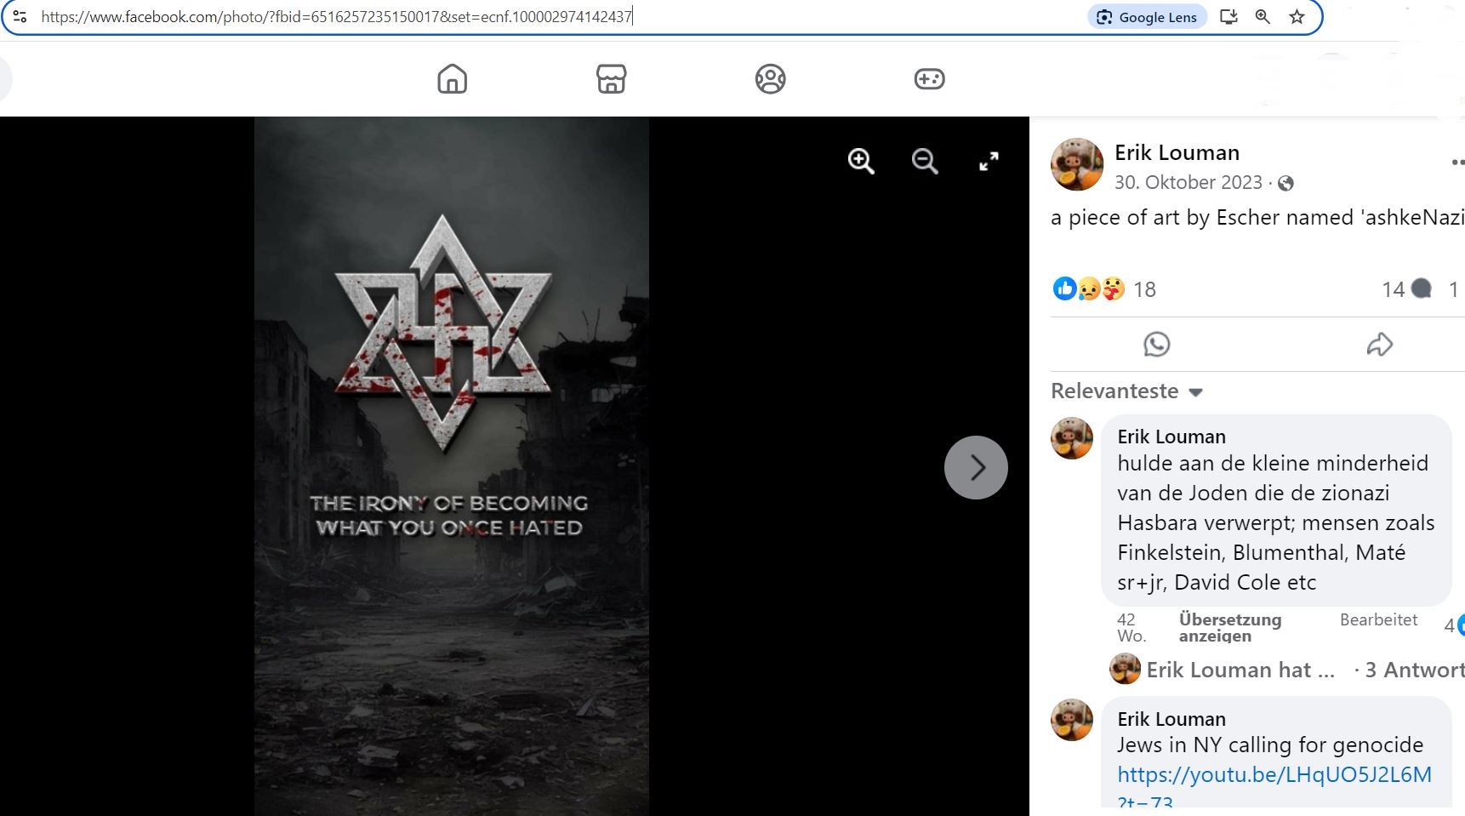Viewport: 1465px width, 816px height.
Task: Click avatar beside 'Jews in NY' comment
Action: pyautogui.click(x=1072, y=720)
